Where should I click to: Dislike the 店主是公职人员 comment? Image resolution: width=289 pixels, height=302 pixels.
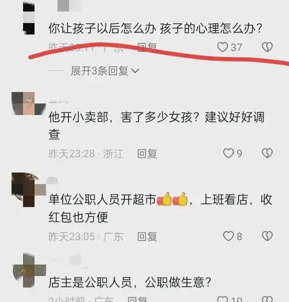click(x=267, y=299)
